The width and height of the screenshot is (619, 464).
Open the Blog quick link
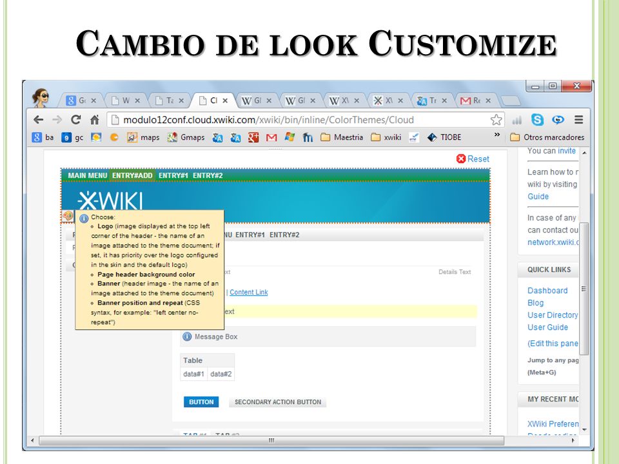click(535, 303)
